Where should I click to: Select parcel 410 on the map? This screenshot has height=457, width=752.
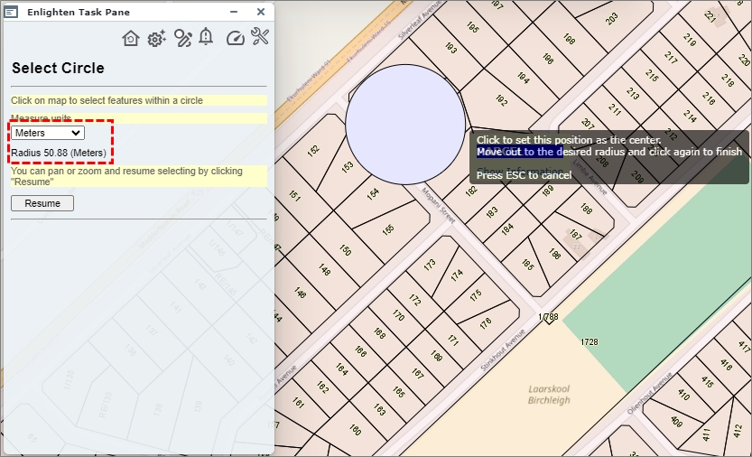click(683, 395)
